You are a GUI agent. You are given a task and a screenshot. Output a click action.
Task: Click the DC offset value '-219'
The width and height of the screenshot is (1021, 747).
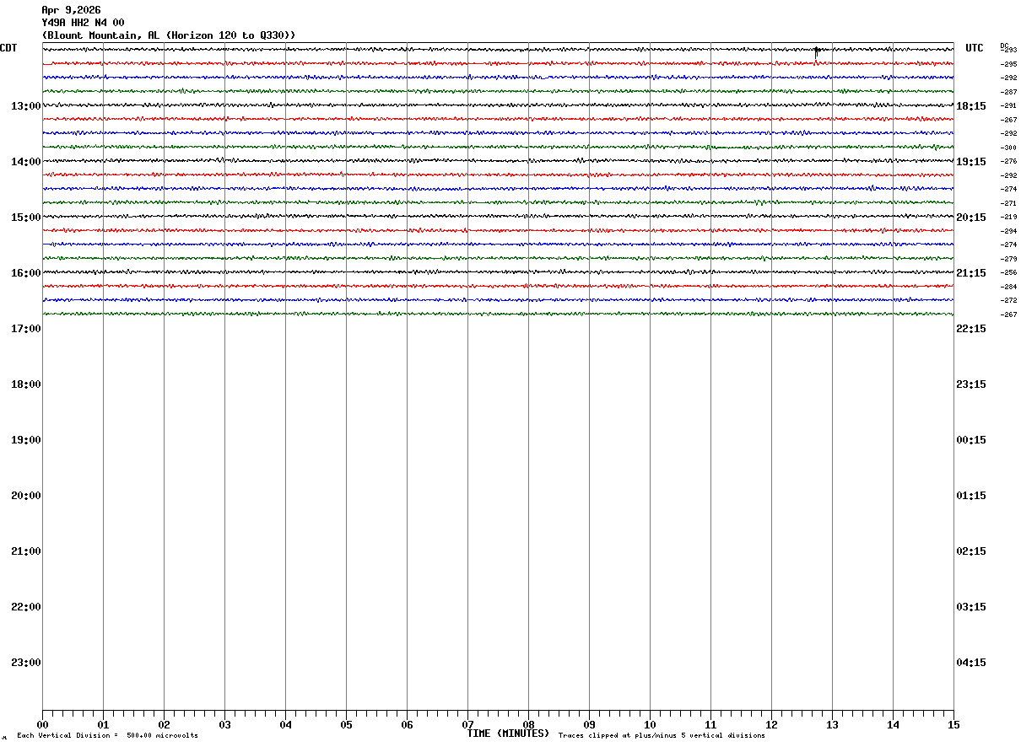tap(1008, 217)
